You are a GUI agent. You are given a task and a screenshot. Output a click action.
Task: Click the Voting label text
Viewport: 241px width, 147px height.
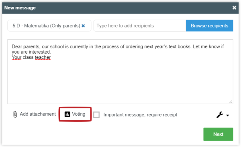click(x=79, y=114)
